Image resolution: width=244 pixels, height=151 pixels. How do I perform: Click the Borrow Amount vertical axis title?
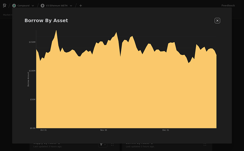coord(28,79)
